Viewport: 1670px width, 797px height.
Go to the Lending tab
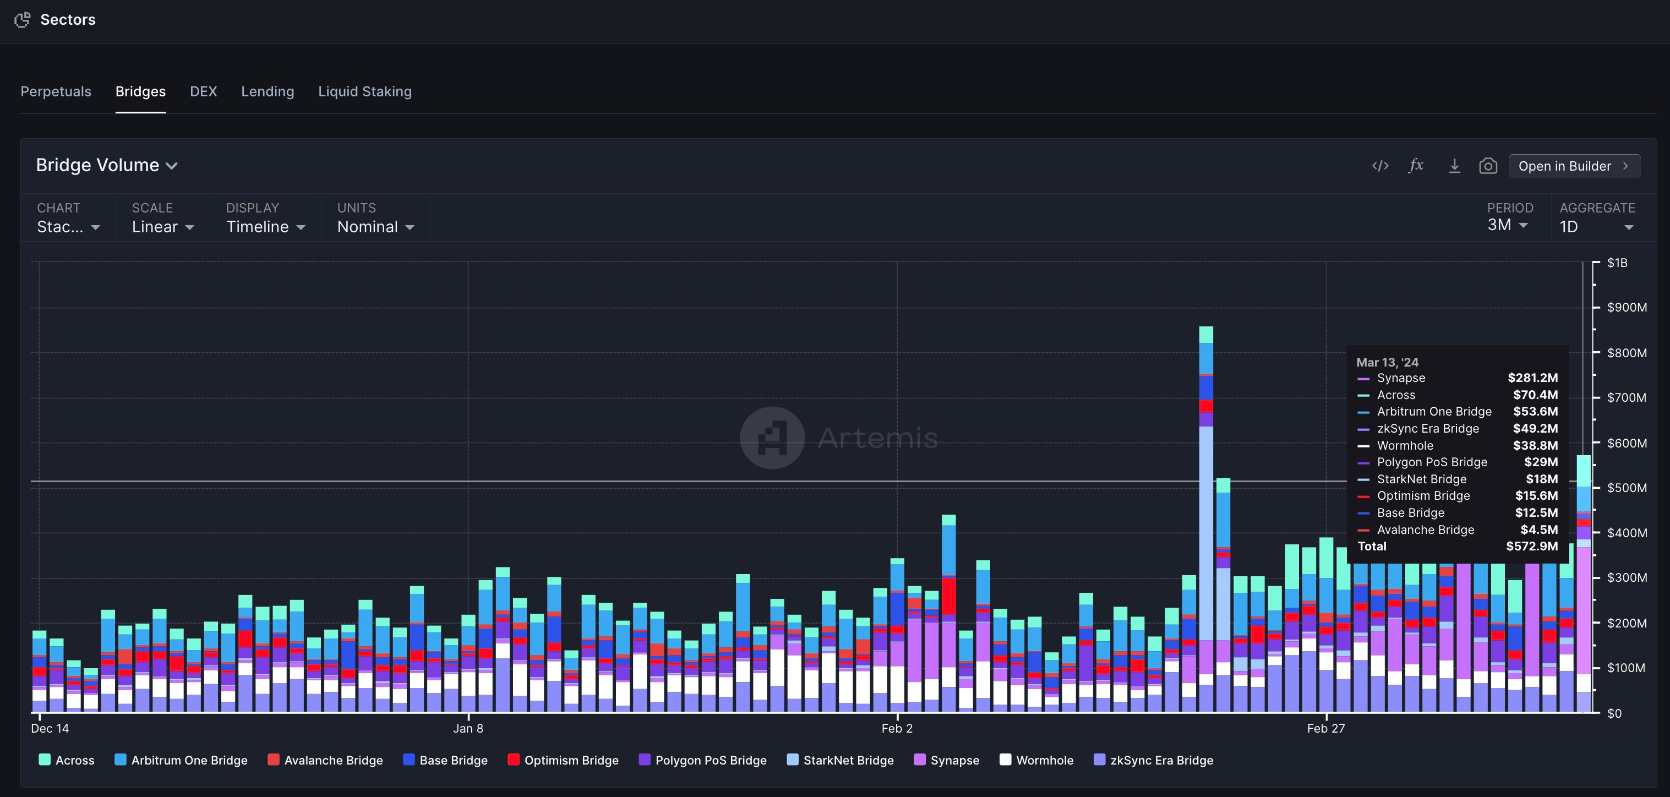coord(268,91)
